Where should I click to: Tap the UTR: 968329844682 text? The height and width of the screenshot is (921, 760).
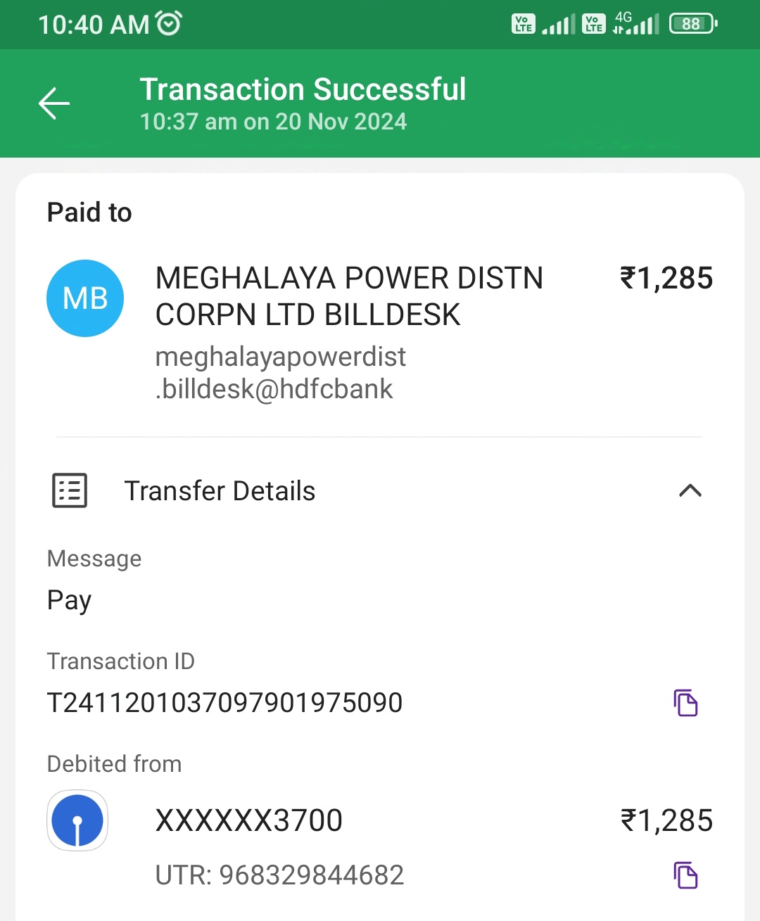tap(279, 875)
